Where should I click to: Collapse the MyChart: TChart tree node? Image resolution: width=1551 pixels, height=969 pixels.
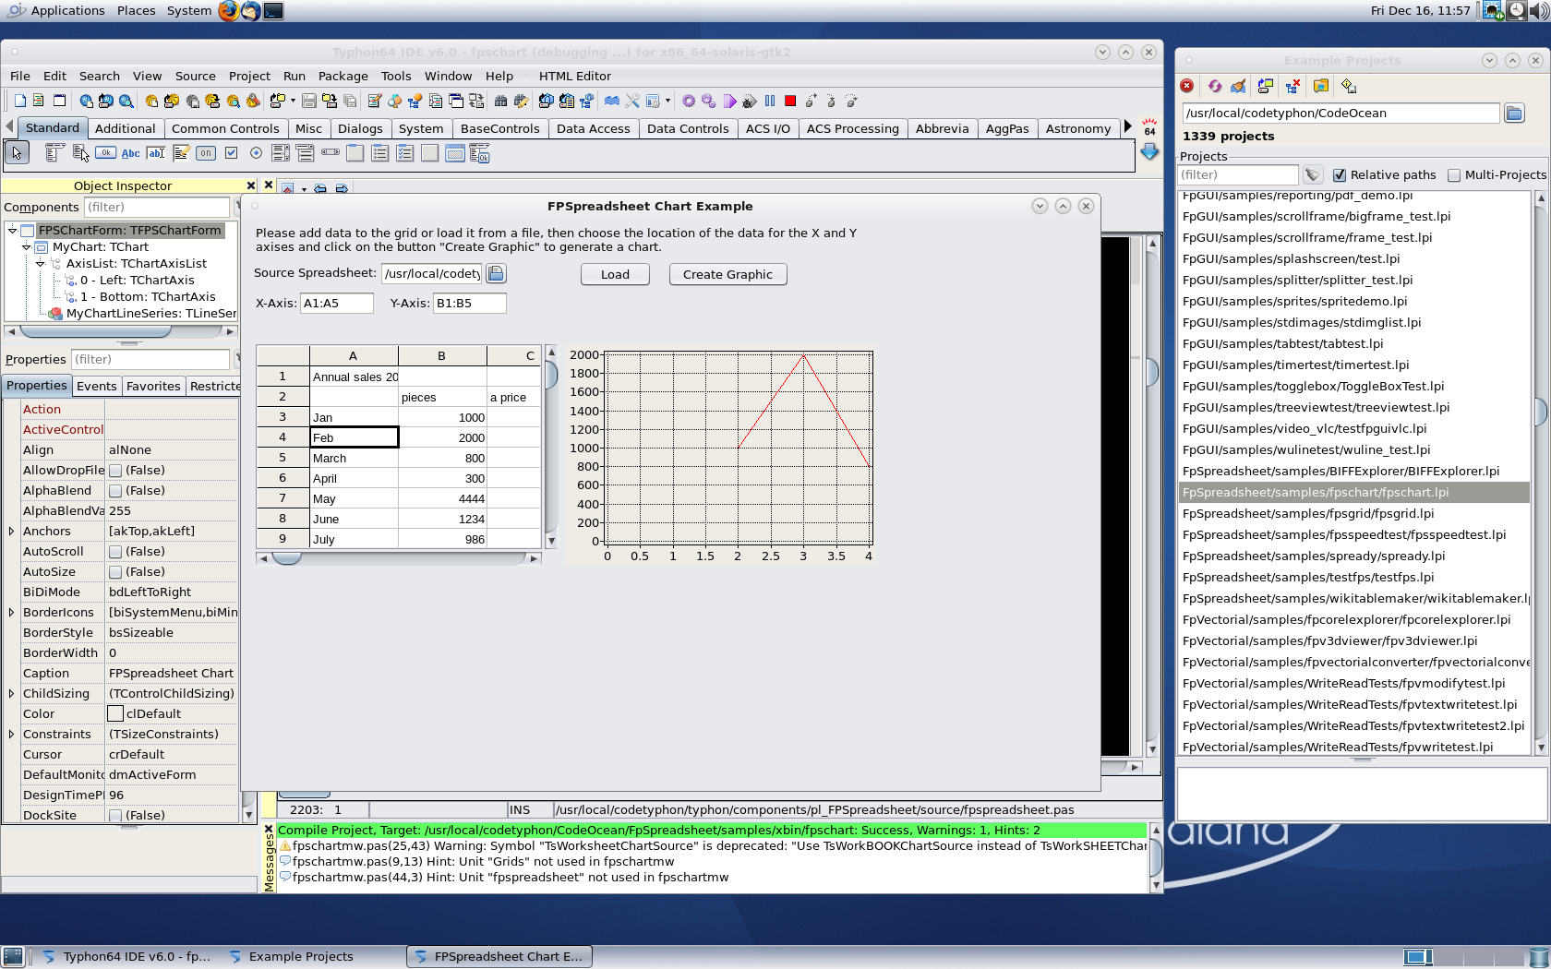[x=26, y=247]
